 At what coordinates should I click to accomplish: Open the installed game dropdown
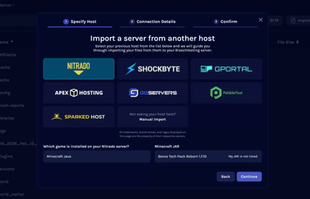click(x=97, y=156)
